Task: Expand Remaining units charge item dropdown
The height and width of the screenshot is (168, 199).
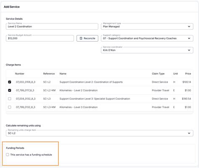Action: (x=99, y=133)
